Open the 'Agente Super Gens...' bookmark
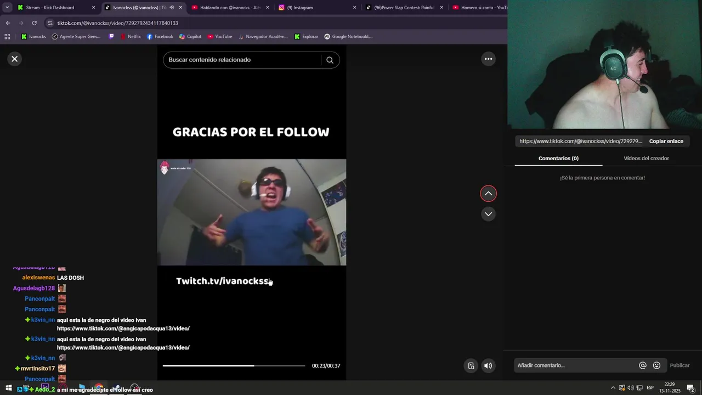The height and width of the screenshot is (395, 702). click(76, 37)
